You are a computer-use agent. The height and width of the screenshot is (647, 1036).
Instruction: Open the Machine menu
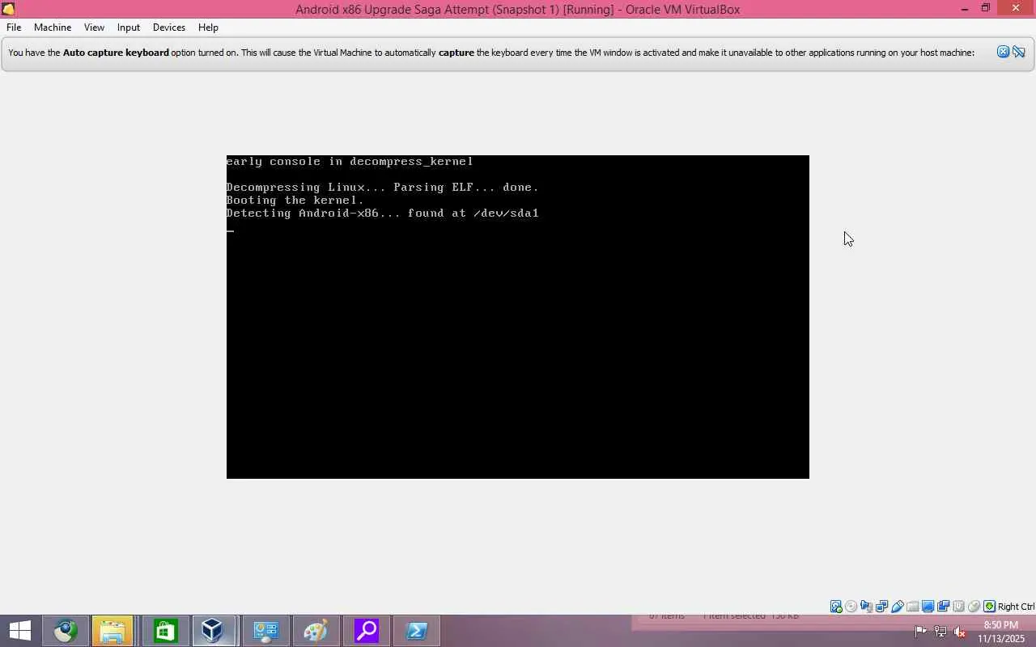(x=53, y=27)
